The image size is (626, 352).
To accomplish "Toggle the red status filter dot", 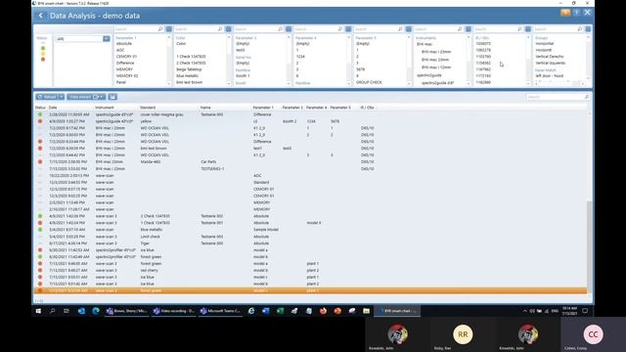I will (x=43, y=60).
